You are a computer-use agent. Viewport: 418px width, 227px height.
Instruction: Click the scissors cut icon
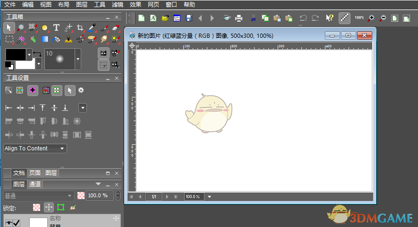[253, 18]
